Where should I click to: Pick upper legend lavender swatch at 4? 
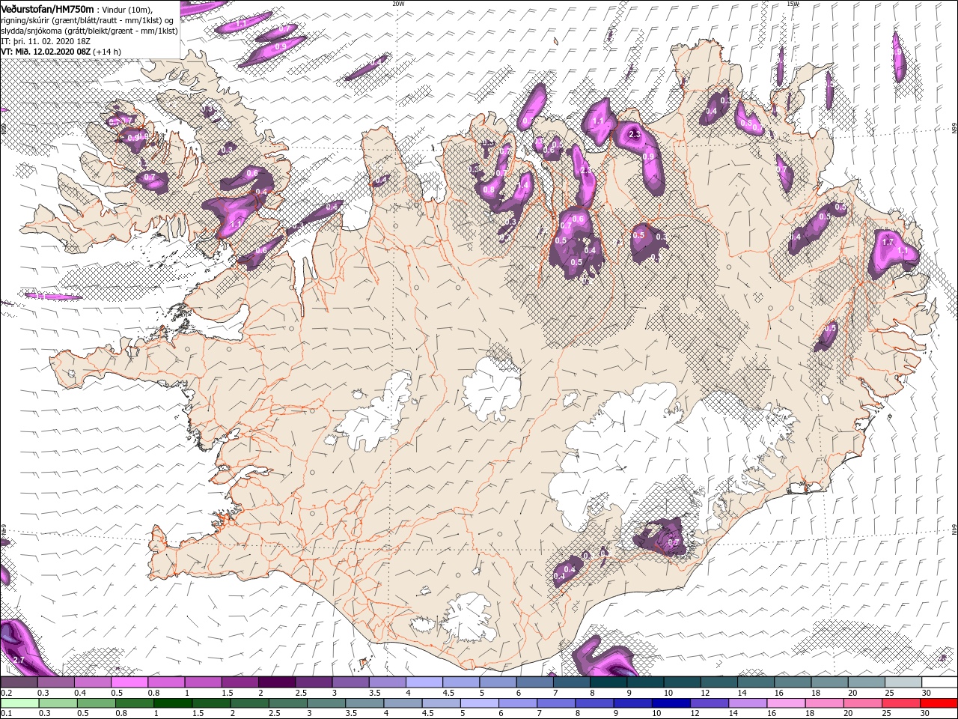[423, 682]
